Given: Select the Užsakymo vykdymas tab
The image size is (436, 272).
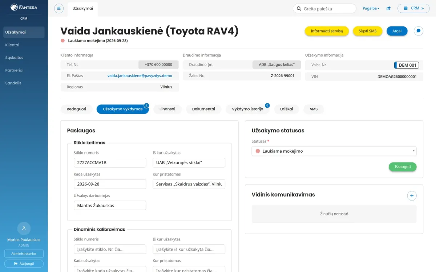Looking at the screenshot, I should click(123, 109).
